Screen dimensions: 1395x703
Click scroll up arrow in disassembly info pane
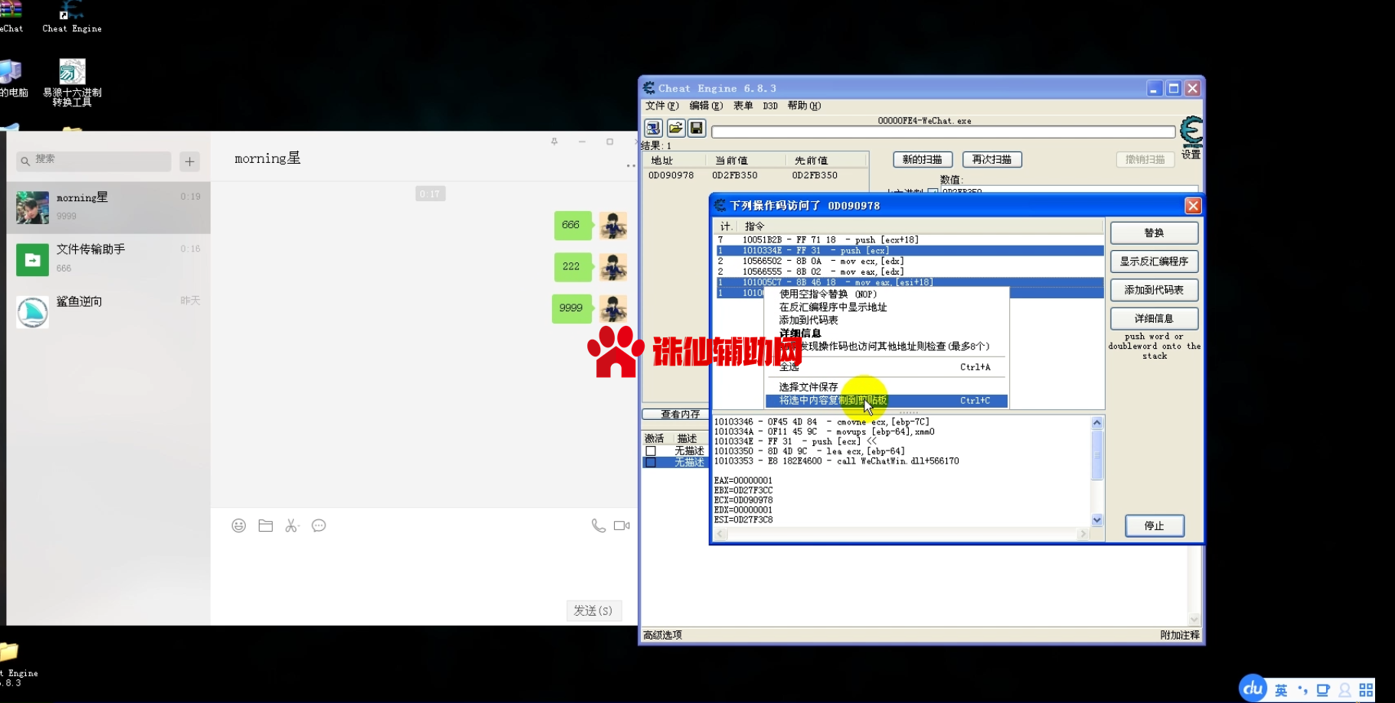tap(1096, 423)
